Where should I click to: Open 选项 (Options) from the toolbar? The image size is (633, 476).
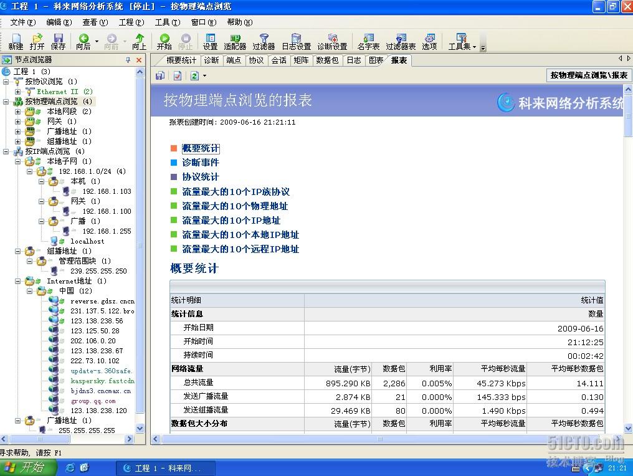pos(429,42)
